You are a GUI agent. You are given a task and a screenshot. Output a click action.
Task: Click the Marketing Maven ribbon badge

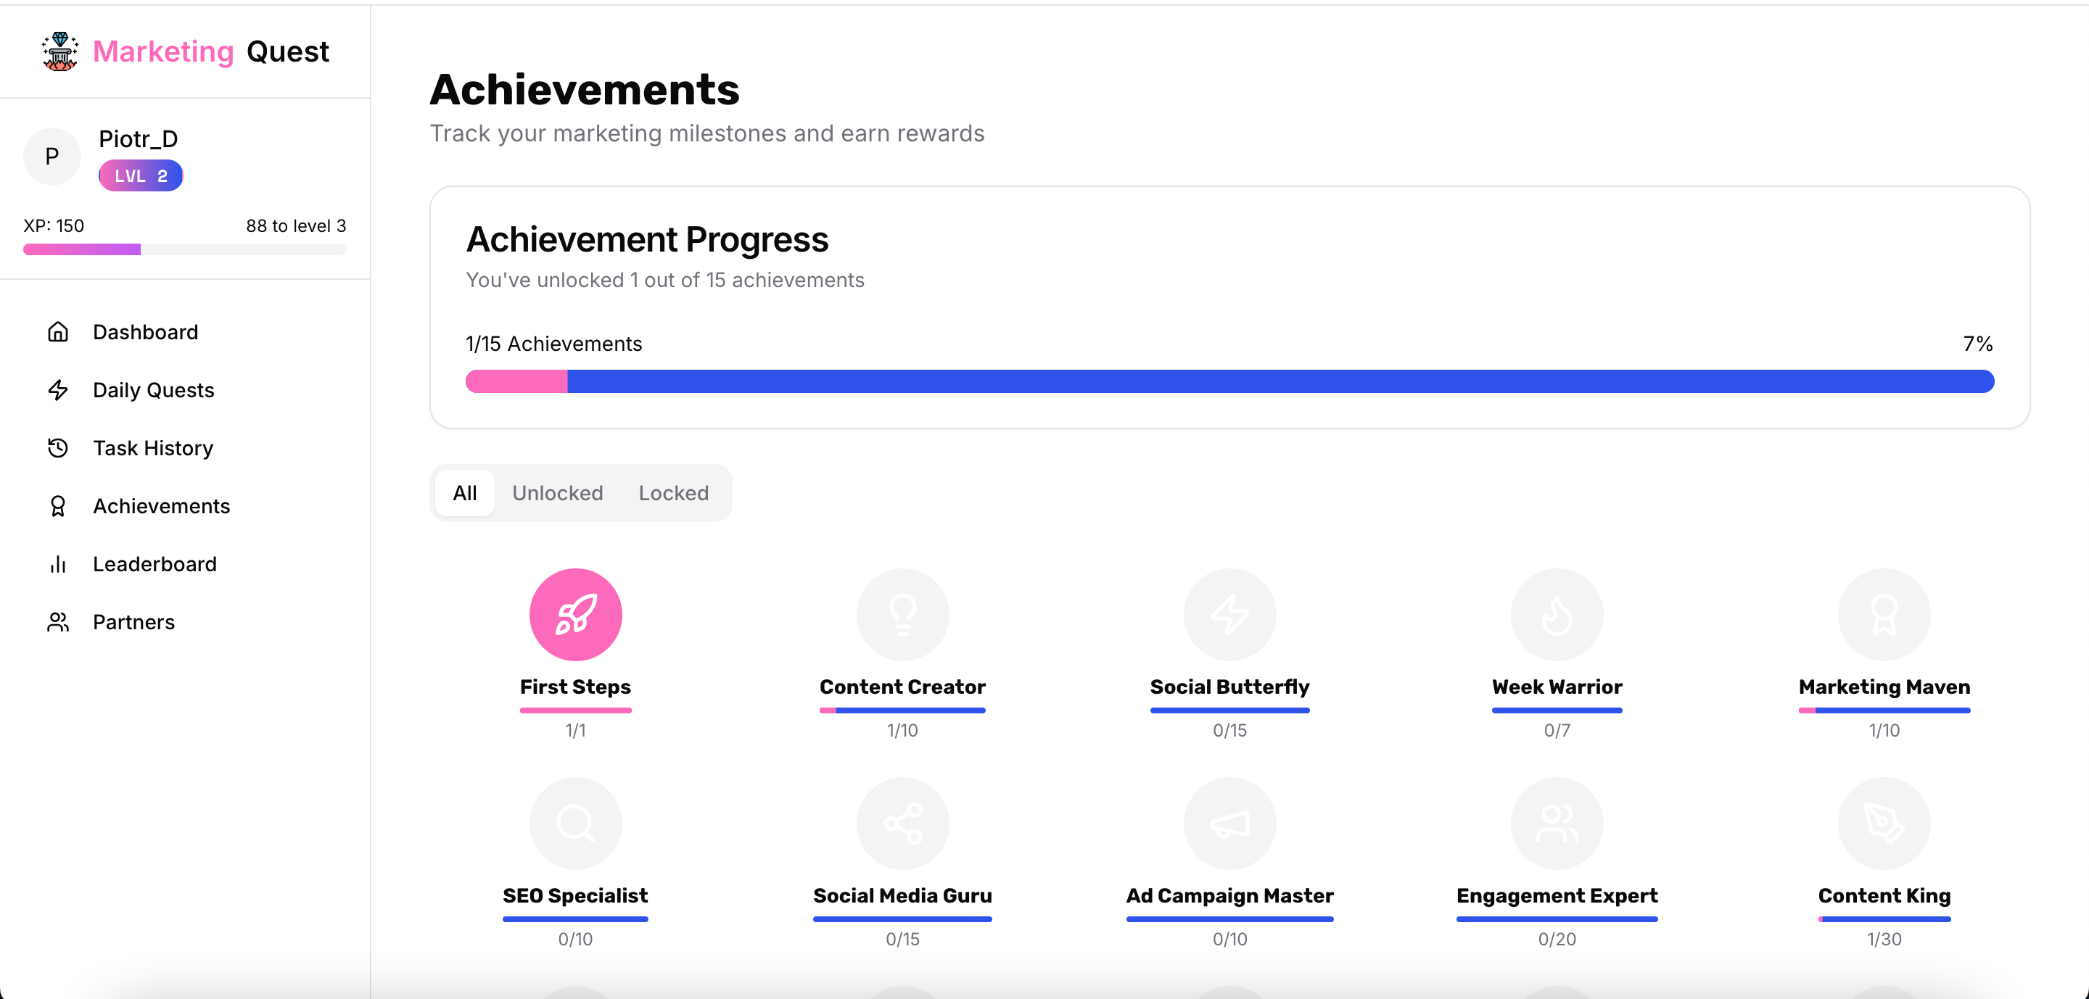coord(1883,614)
